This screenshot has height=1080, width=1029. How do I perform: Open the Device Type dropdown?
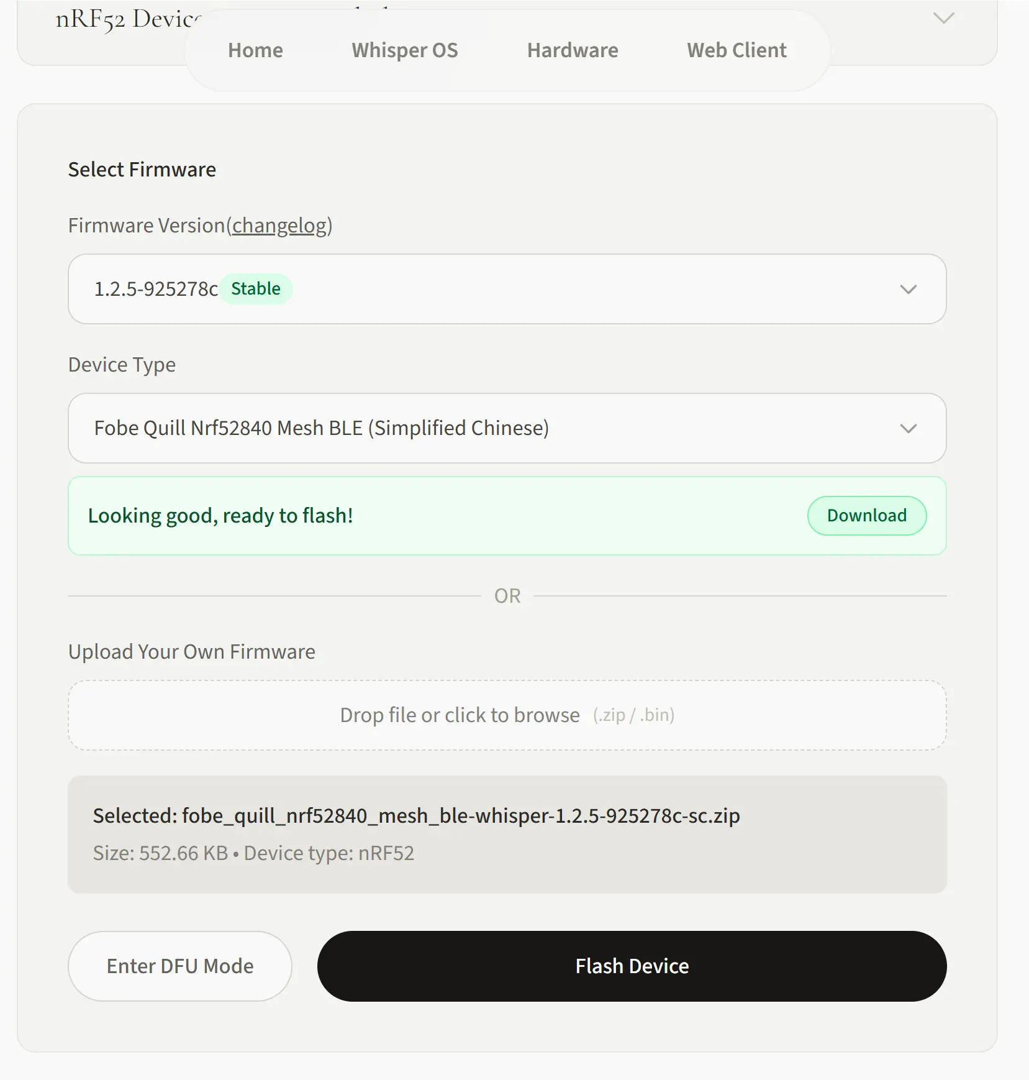click(507, 428)
